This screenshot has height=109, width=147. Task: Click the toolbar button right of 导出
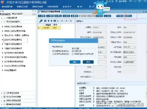107,16
